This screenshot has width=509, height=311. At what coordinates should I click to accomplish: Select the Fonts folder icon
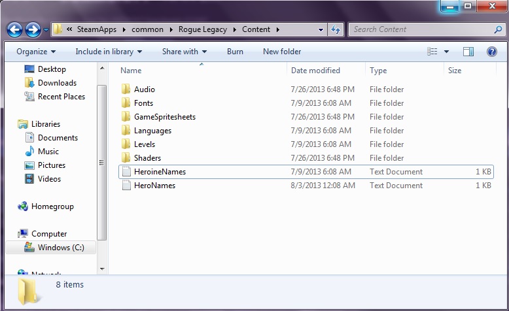tap(126, 103)
